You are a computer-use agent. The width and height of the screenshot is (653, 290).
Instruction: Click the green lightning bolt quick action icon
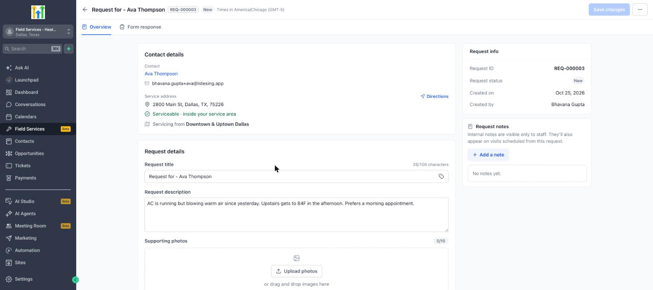tap(69, 49)
